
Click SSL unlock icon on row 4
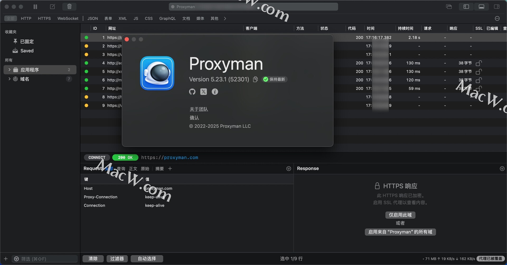479,63
